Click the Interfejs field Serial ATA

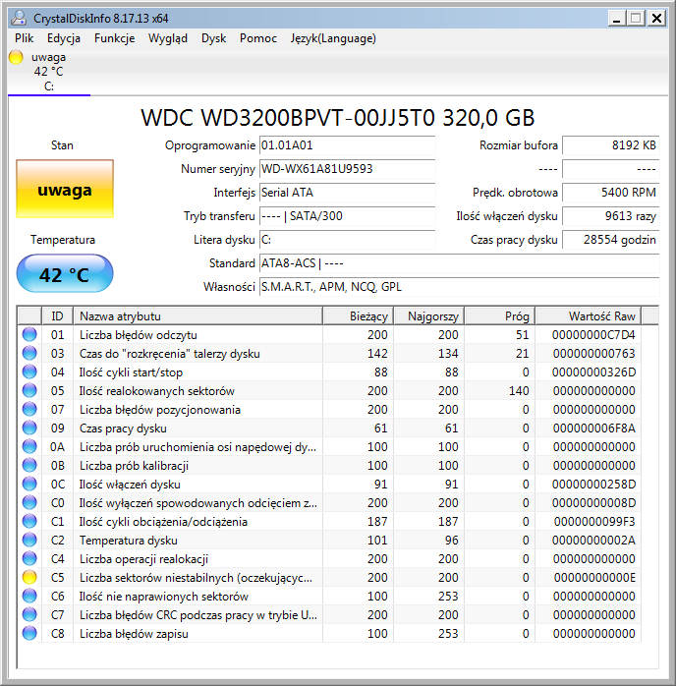point(347,193)
